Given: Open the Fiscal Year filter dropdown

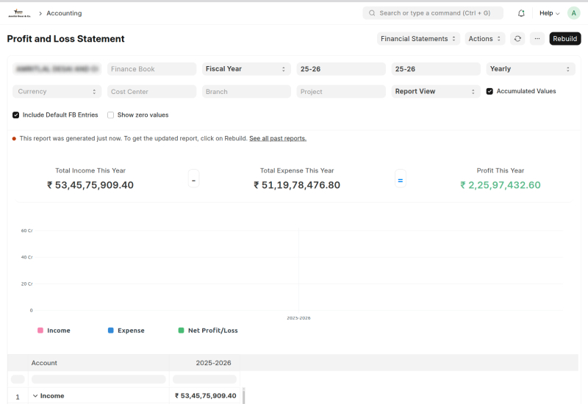Looking at the screenshot, I should (247, 69).
